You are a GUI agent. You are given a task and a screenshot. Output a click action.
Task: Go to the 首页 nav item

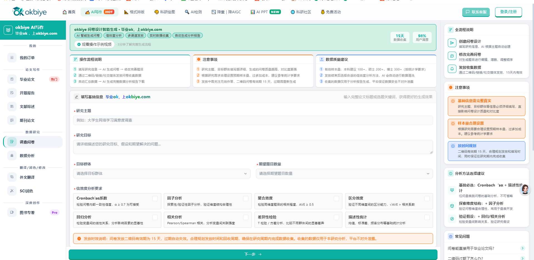coord(69,12)
